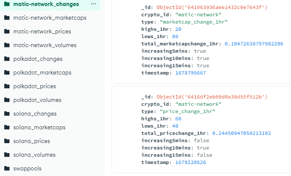This screenshot has height=176, width=291.
Task: Click the polkadot_volumes folder icon
Action: pyautogui.click(x=6, y=100)
